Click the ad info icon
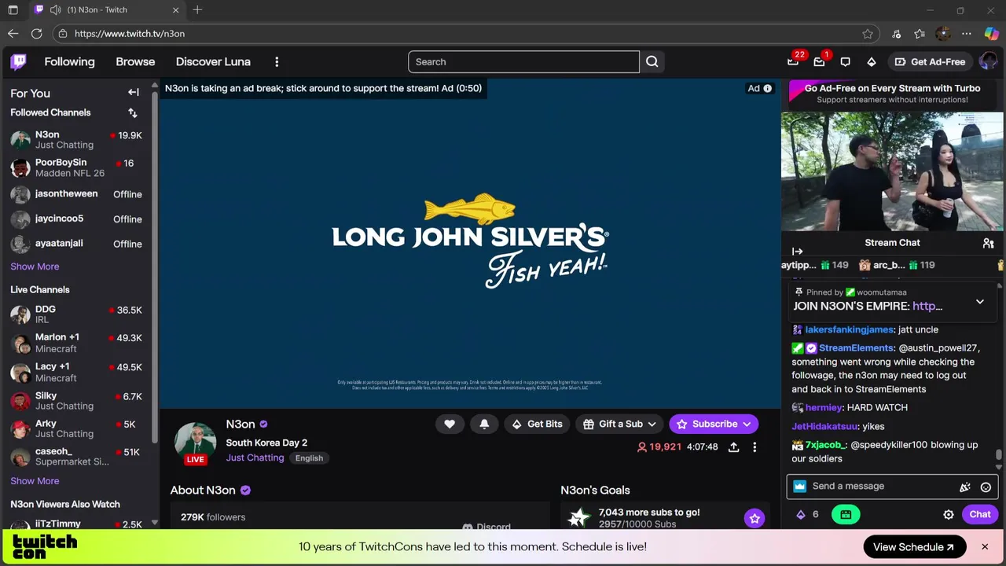This screenshot has height=566, width=1006. 768,88
